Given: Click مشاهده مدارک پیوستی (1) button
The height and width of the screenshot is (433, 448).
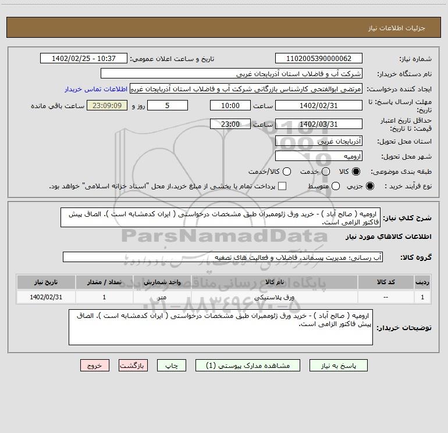Looking at the screenshot, I should (248, 366).
